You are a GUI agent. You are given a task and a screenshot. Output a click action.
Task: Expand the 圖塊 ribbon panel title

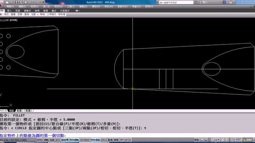point(27,14)
